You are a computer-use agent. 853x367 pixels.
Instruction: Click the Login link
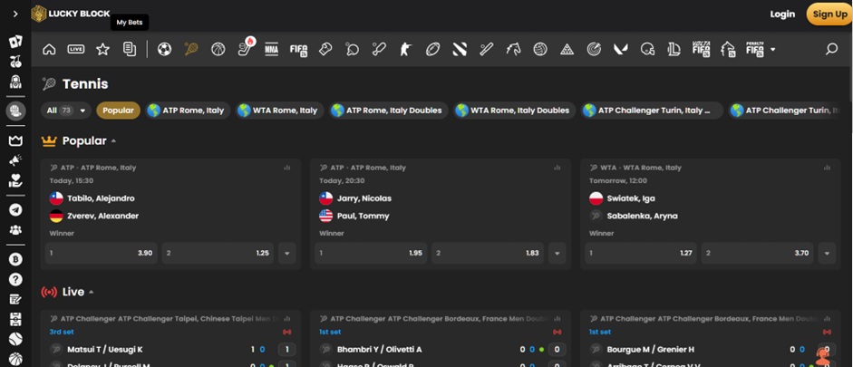782,14
